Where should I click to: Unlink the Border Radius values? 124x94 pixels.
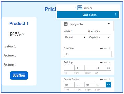(x=108, y=85)
